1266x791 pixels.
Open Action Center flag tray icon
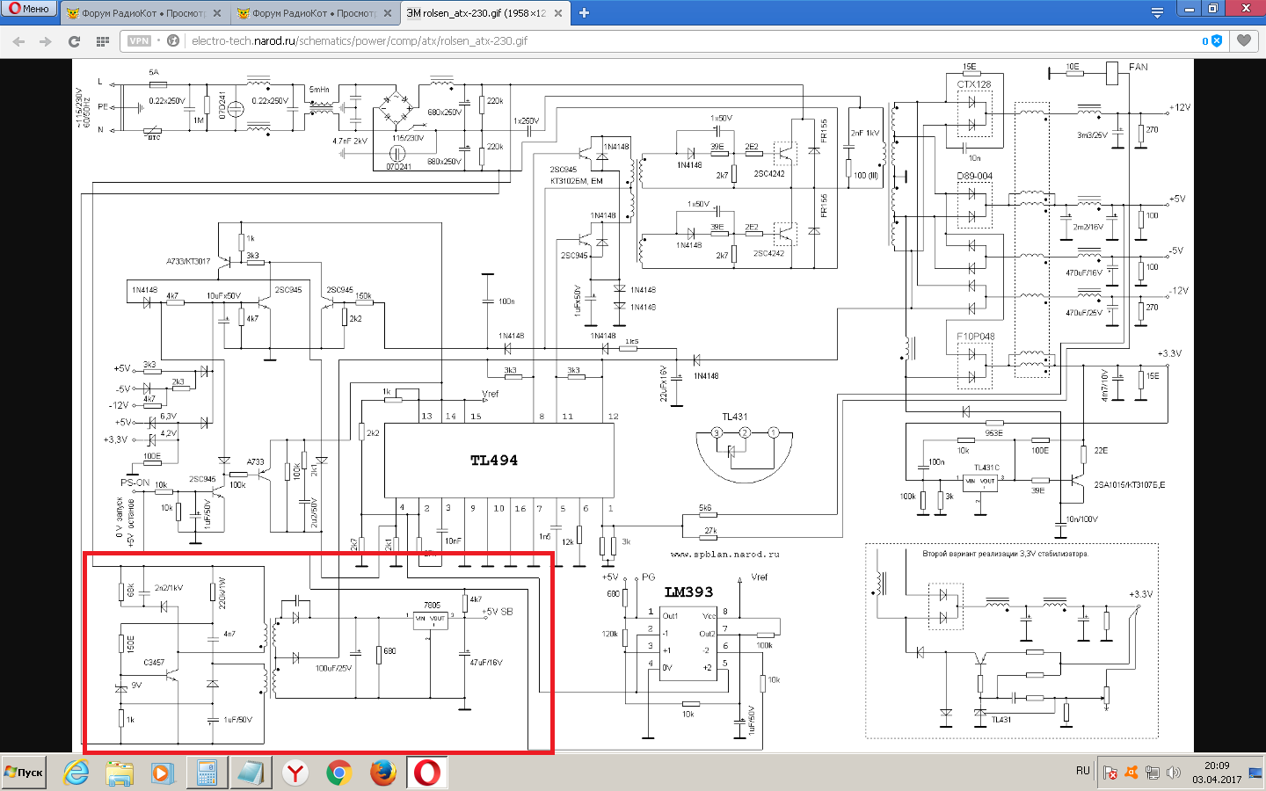click(1110, 773)
